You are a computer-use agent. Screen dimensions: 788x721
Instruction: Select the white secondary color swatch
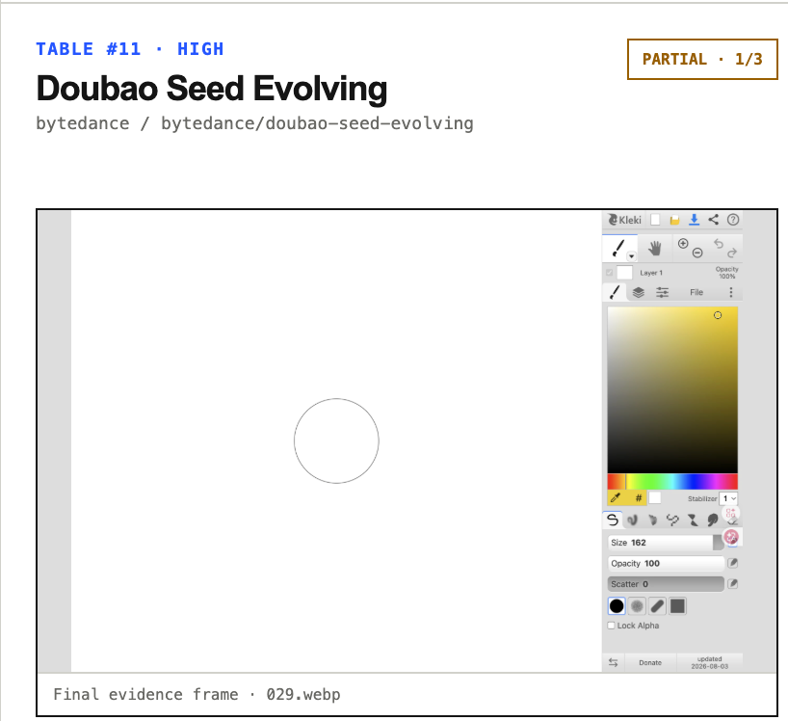click(654, 497)
